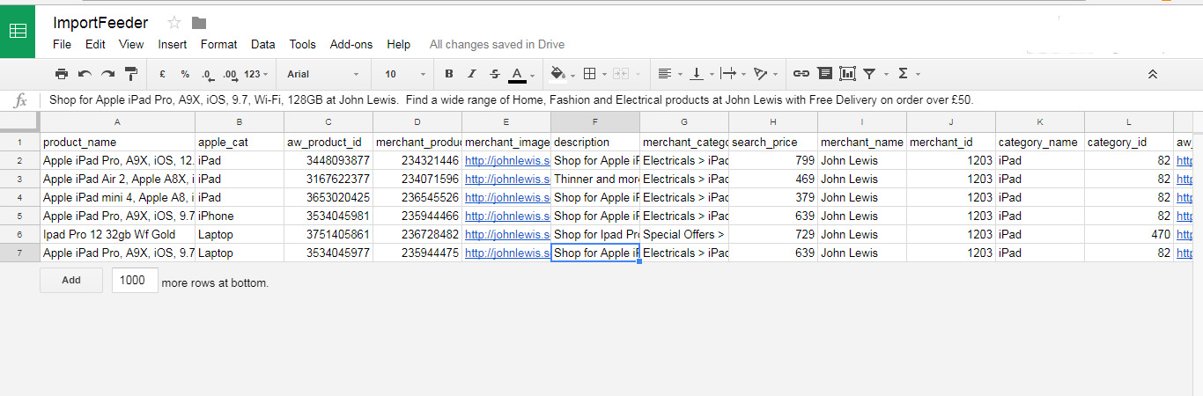Image resolution: width=1203 pixels, height=396 pixels.
Task: Open the Data menu
Action: pyautogui.click(x=262, y=44)
